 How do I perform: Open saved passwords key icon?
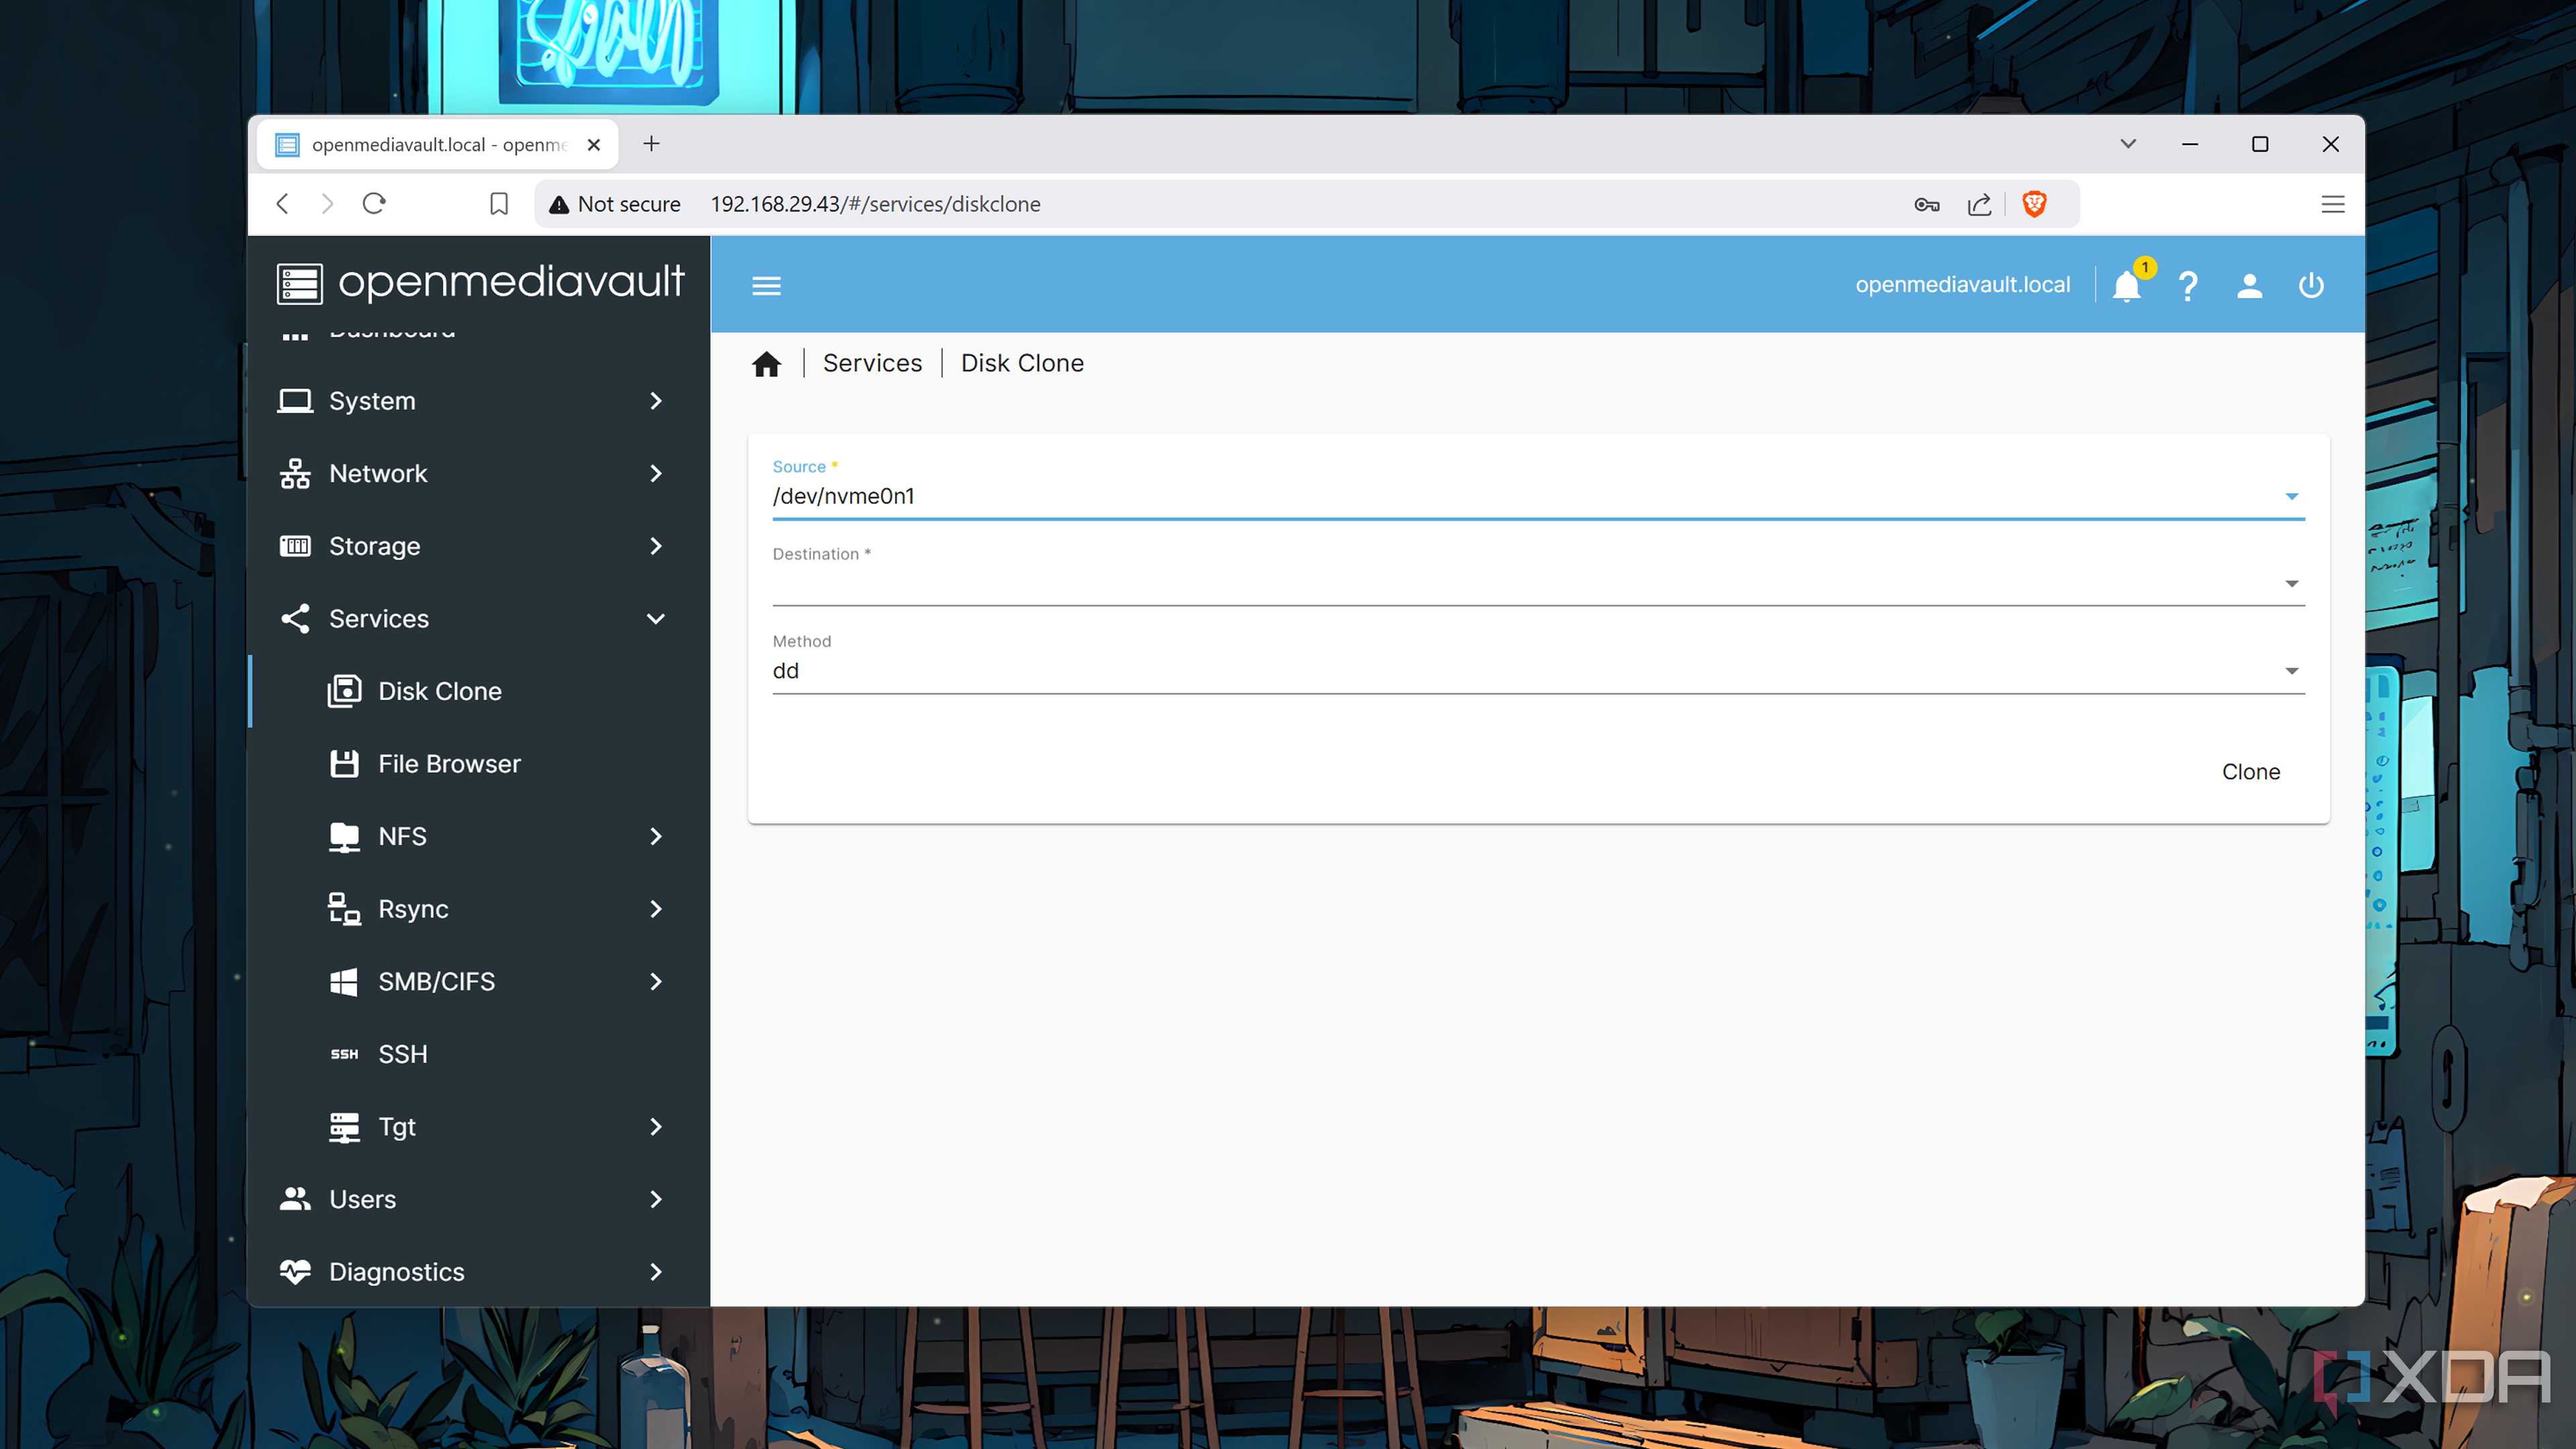[1926, 204]
